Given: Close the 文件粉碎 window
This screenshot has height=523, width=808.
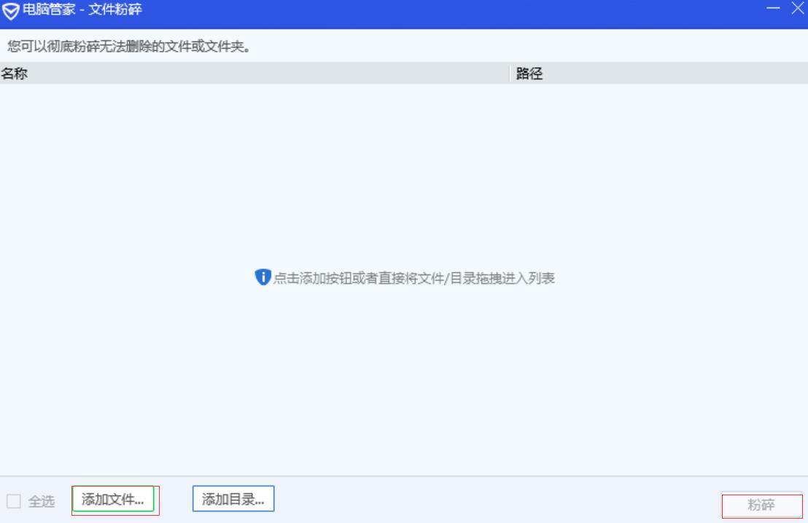Looking at the screenshot, I should pyautogui.click(x=797, y=9).
